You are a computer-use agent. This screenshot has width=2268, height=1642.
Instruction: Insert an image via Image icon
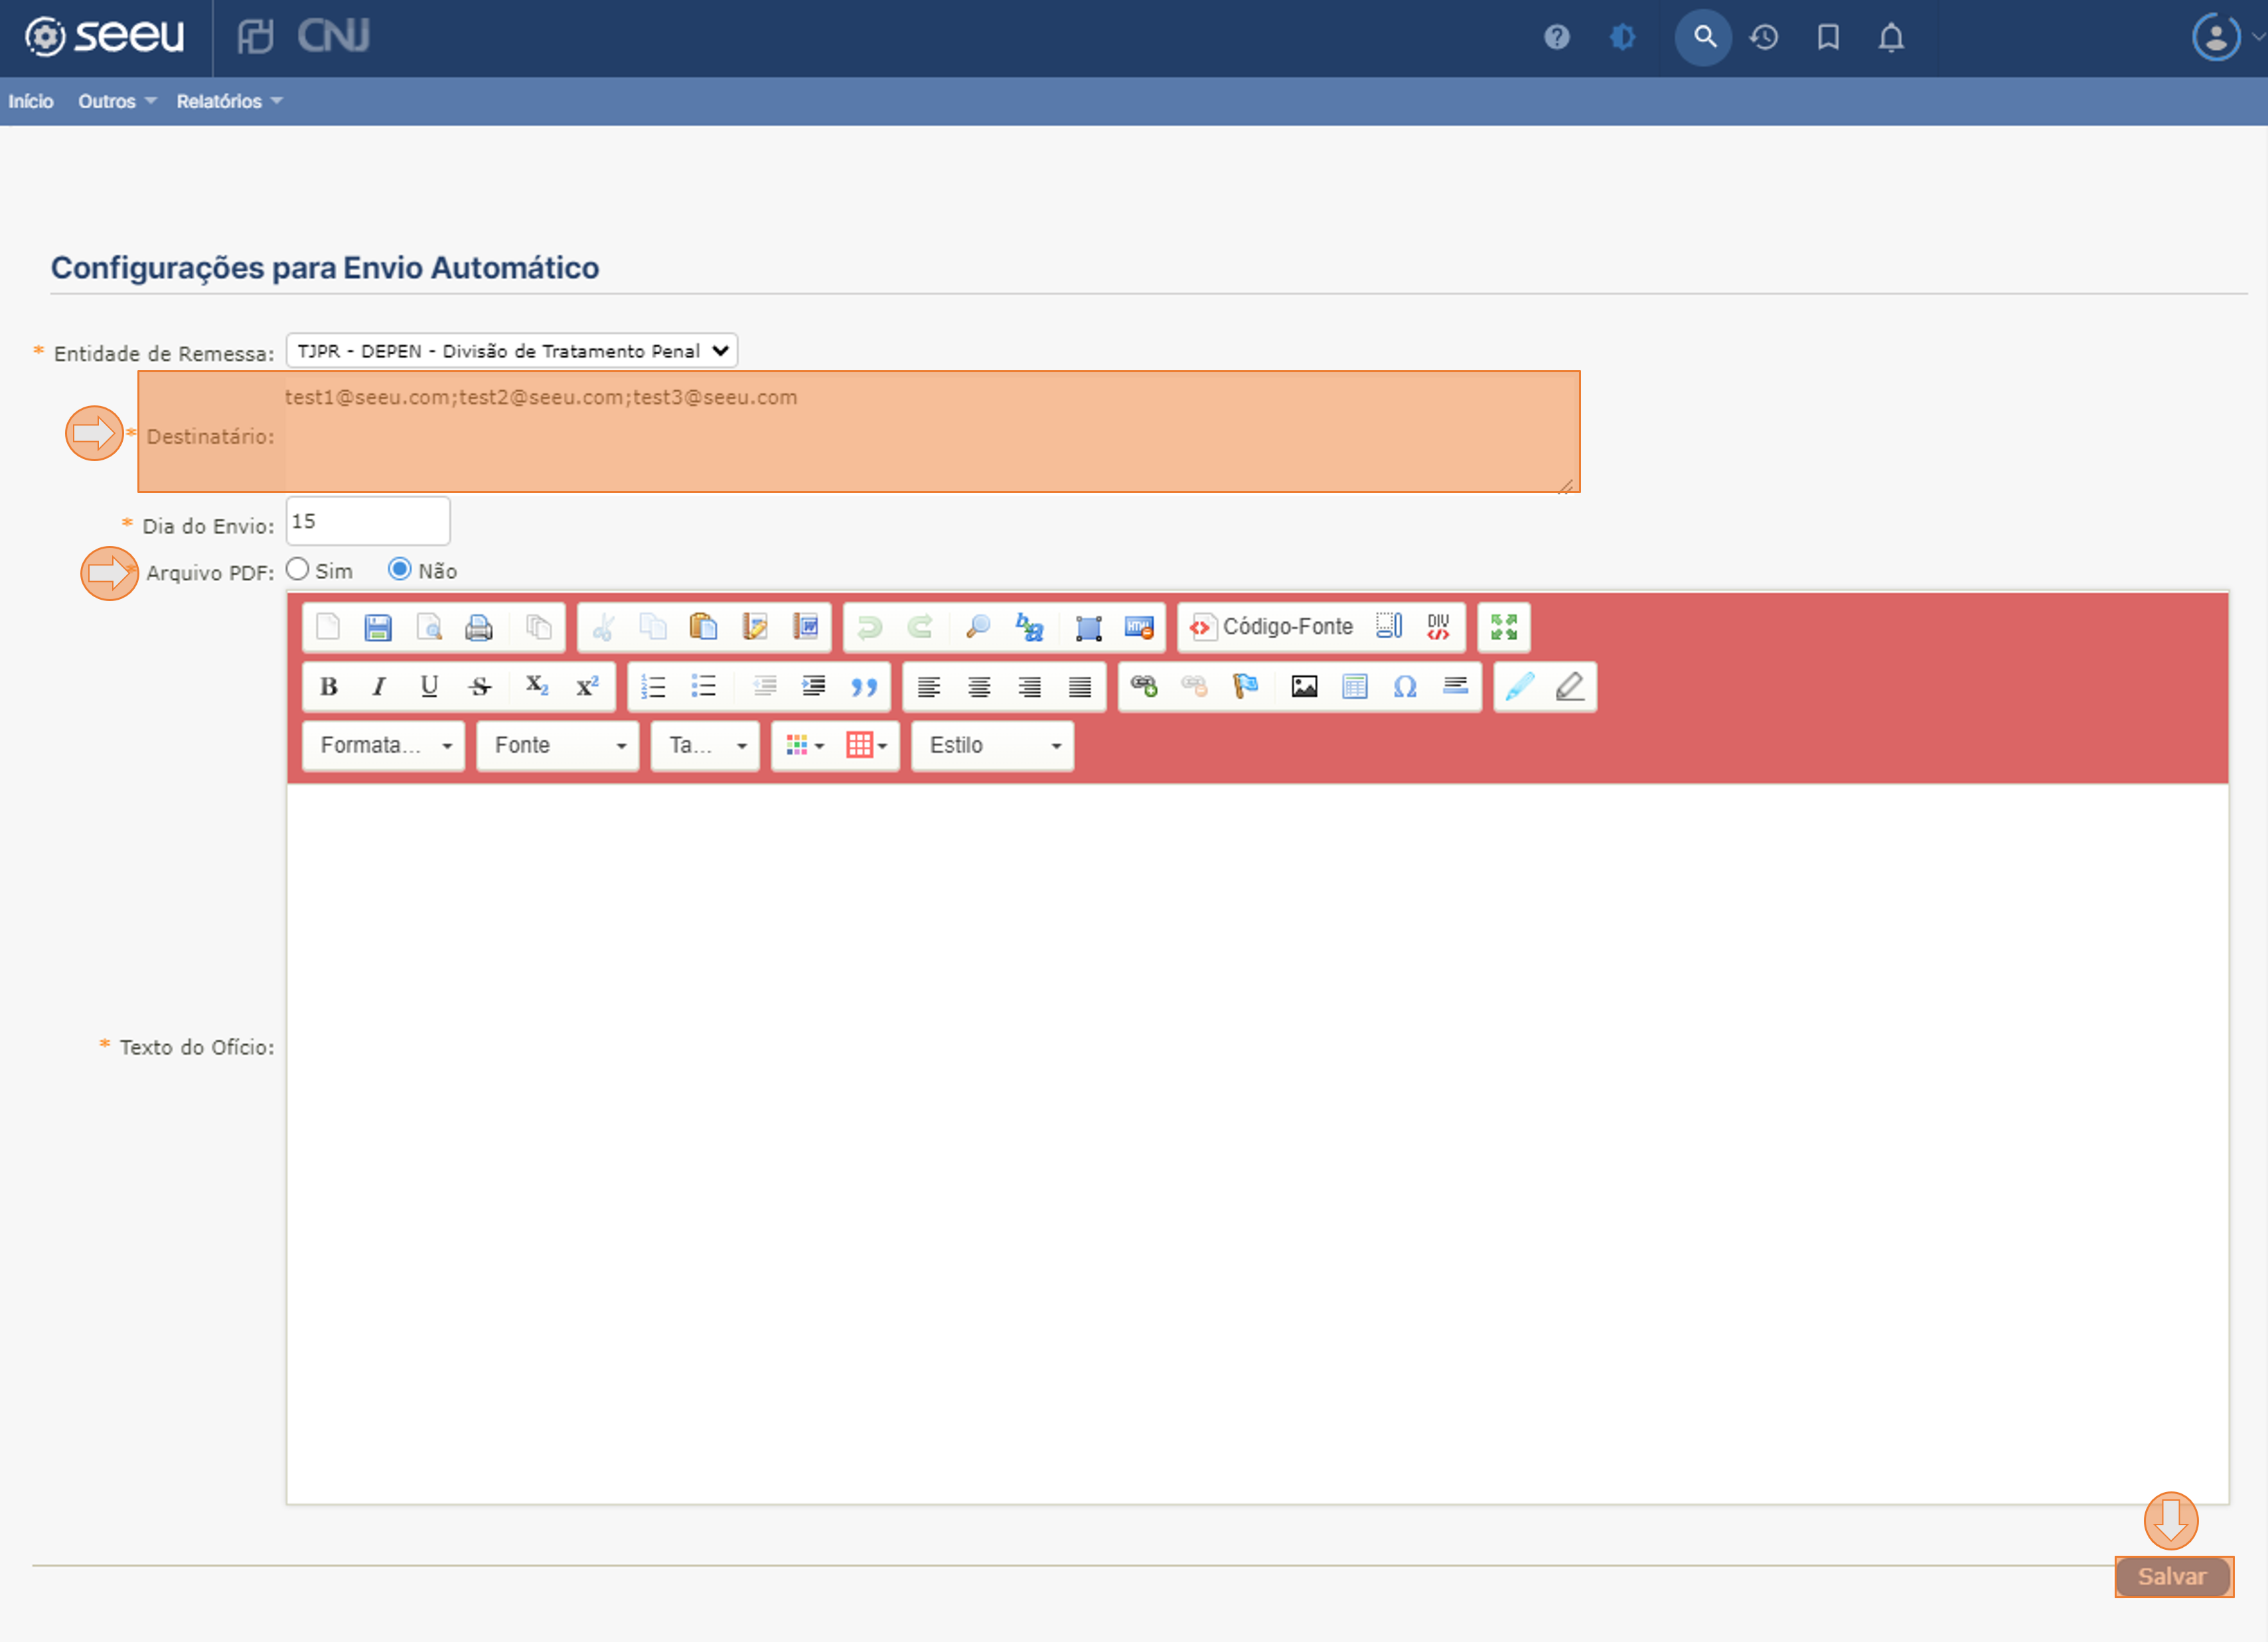[1304, 687]
